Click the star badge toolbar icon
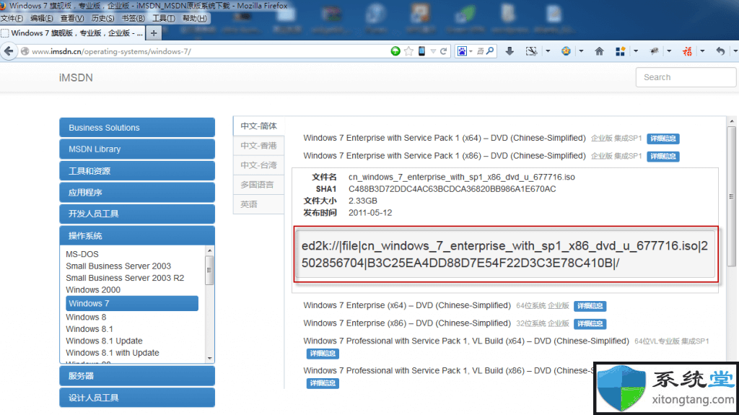739x415 pixels. pyautogui.click(x=566, y=51)
